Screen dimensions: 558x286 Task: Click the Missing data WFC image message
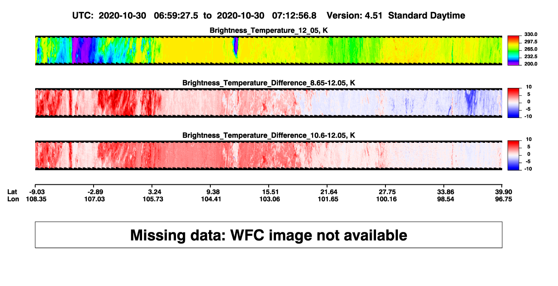pyautogui.click(x=269, y=235)
